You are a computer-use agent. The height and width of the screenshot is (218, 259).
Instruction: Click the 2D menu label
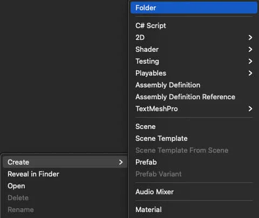click(x=140, y=37)
